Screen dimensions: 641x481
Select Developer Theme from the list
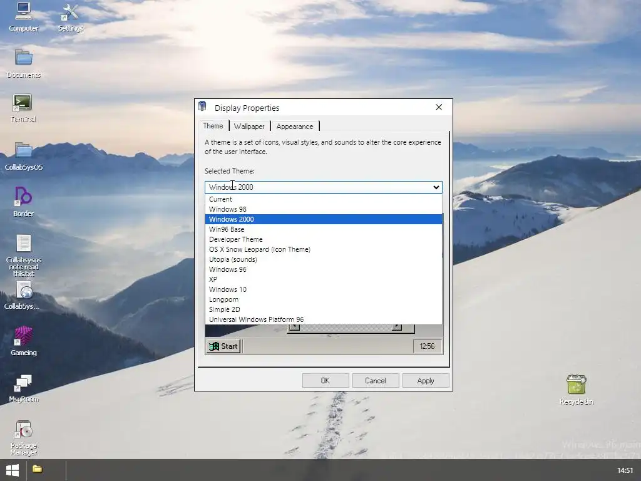[x=324, y=239]
